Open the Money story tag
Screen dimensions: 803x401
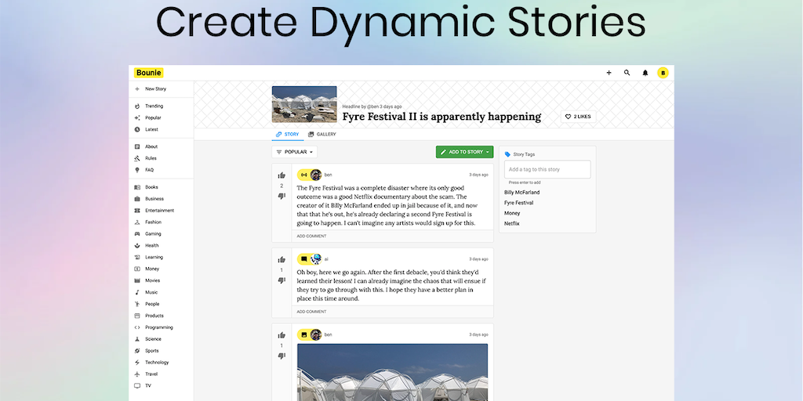(x=512, y=213)
